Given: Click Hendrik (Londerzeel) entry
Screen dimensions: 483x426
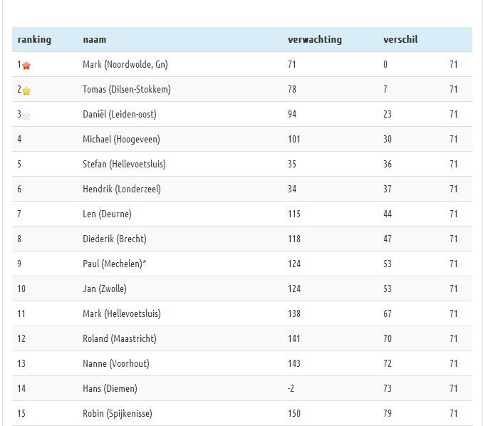Looking at the screenshot, I should pos(121,189).
